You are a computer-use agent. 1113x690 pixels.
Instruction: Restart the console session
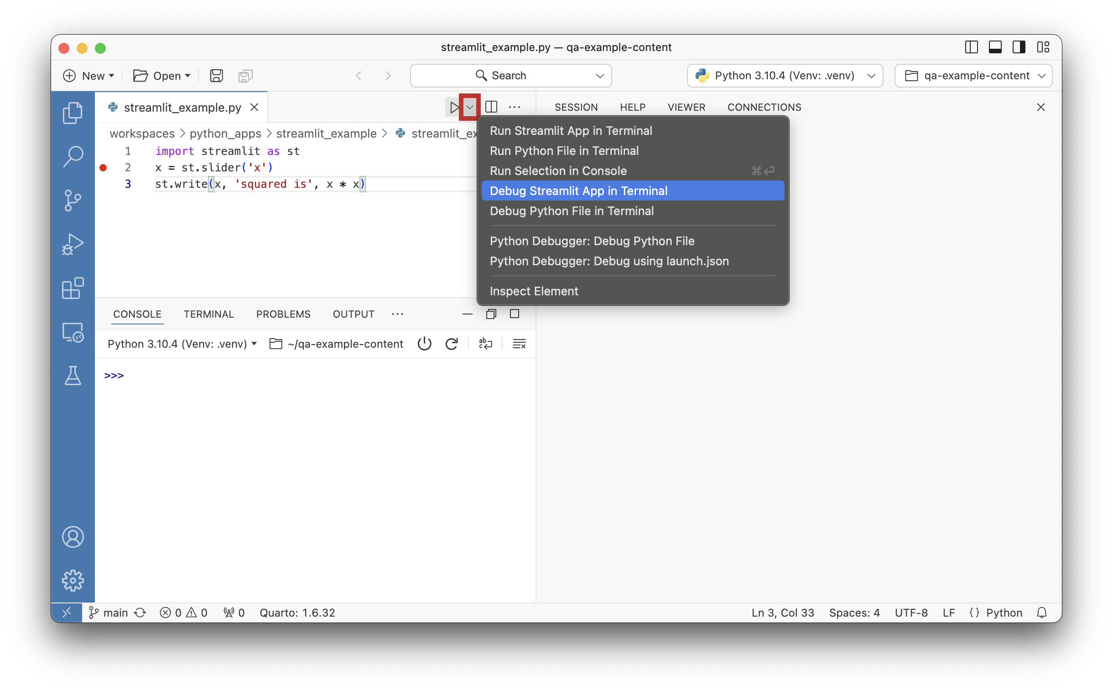pyautogui.click(x=452, y=344)
